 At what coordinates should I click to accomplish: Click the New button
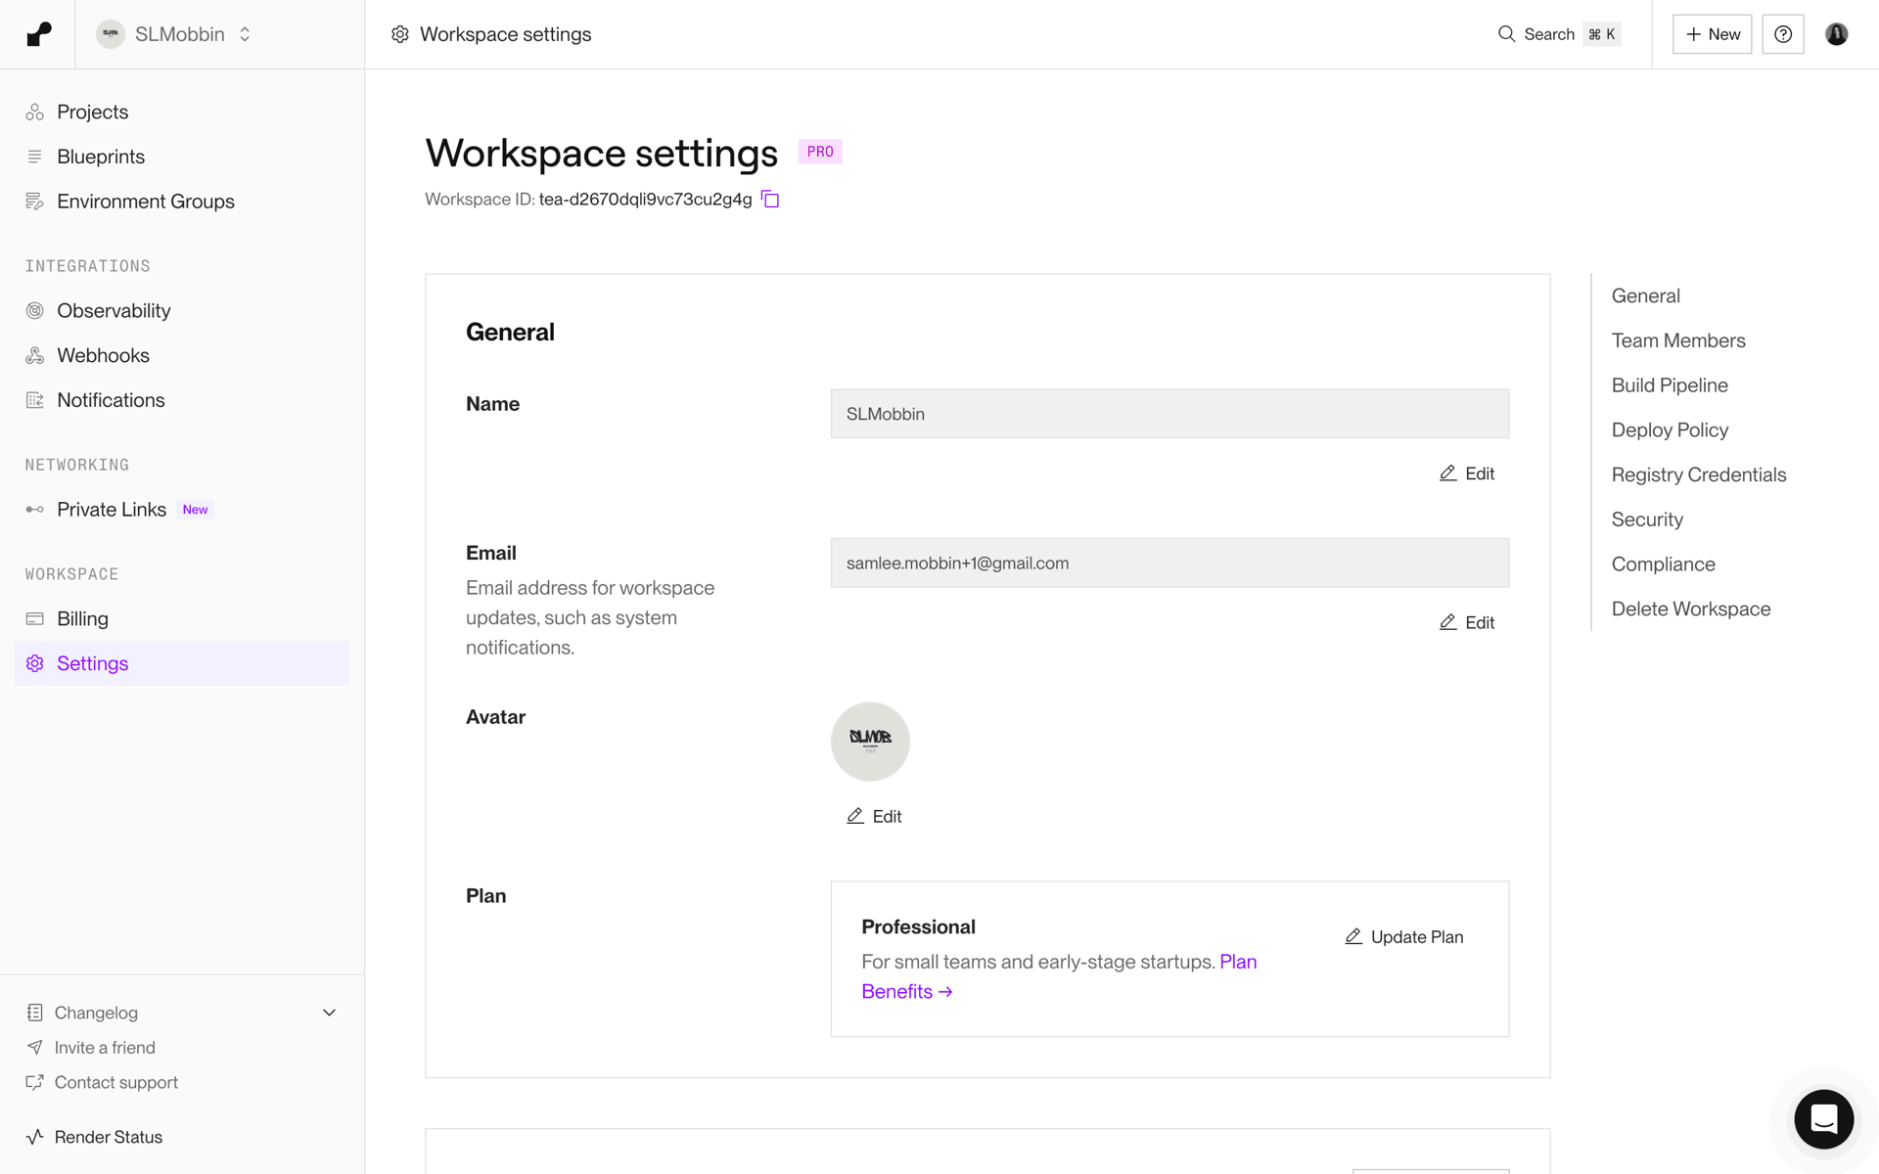coord(1712,34)
